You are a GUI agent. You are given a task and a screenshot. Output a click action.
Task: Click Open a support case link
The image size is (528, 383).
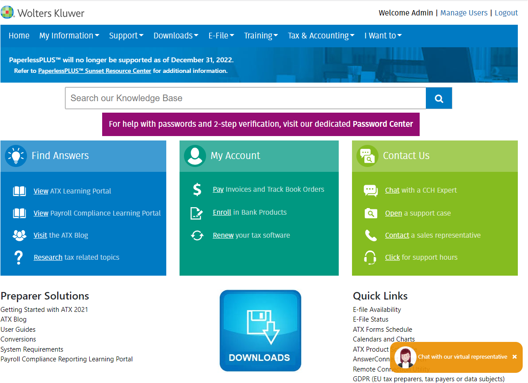tap(418, 213)
